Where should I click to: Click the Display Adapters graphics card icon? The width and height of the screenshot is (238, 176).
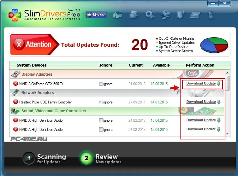15,74
